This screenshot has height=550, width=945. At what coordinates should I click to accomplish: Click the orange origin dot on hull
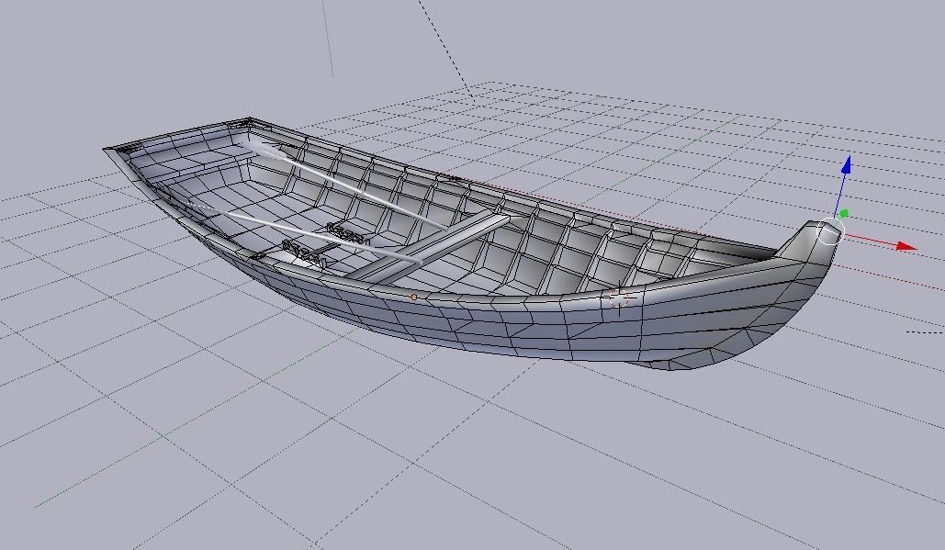point(414,297)
